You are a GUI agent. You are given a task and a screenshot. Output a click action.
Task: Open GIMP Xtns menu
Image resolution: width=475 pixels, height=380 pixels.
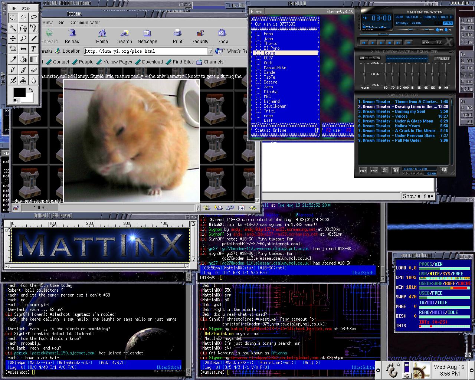(x=26, y=8)
